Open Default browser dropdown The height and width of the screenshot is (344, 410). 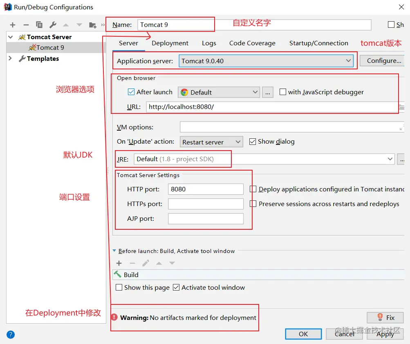coord(219,92)
